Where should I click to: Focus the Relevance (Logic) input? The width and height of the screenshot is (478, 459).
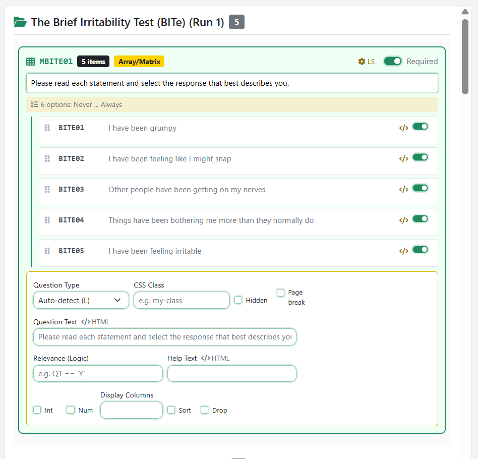point(98,374)
